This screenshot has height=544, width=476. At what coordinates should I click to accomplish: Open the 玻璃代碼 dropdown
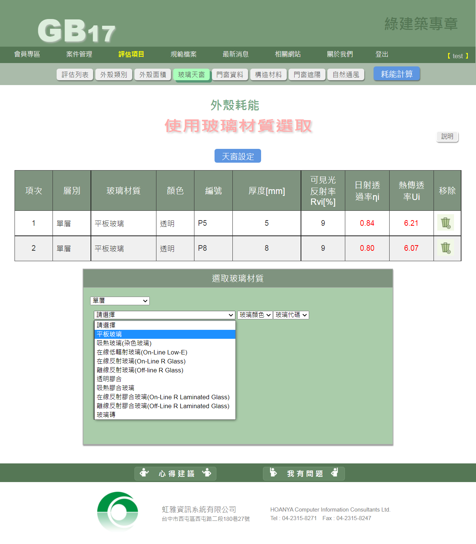click(291, 315)
